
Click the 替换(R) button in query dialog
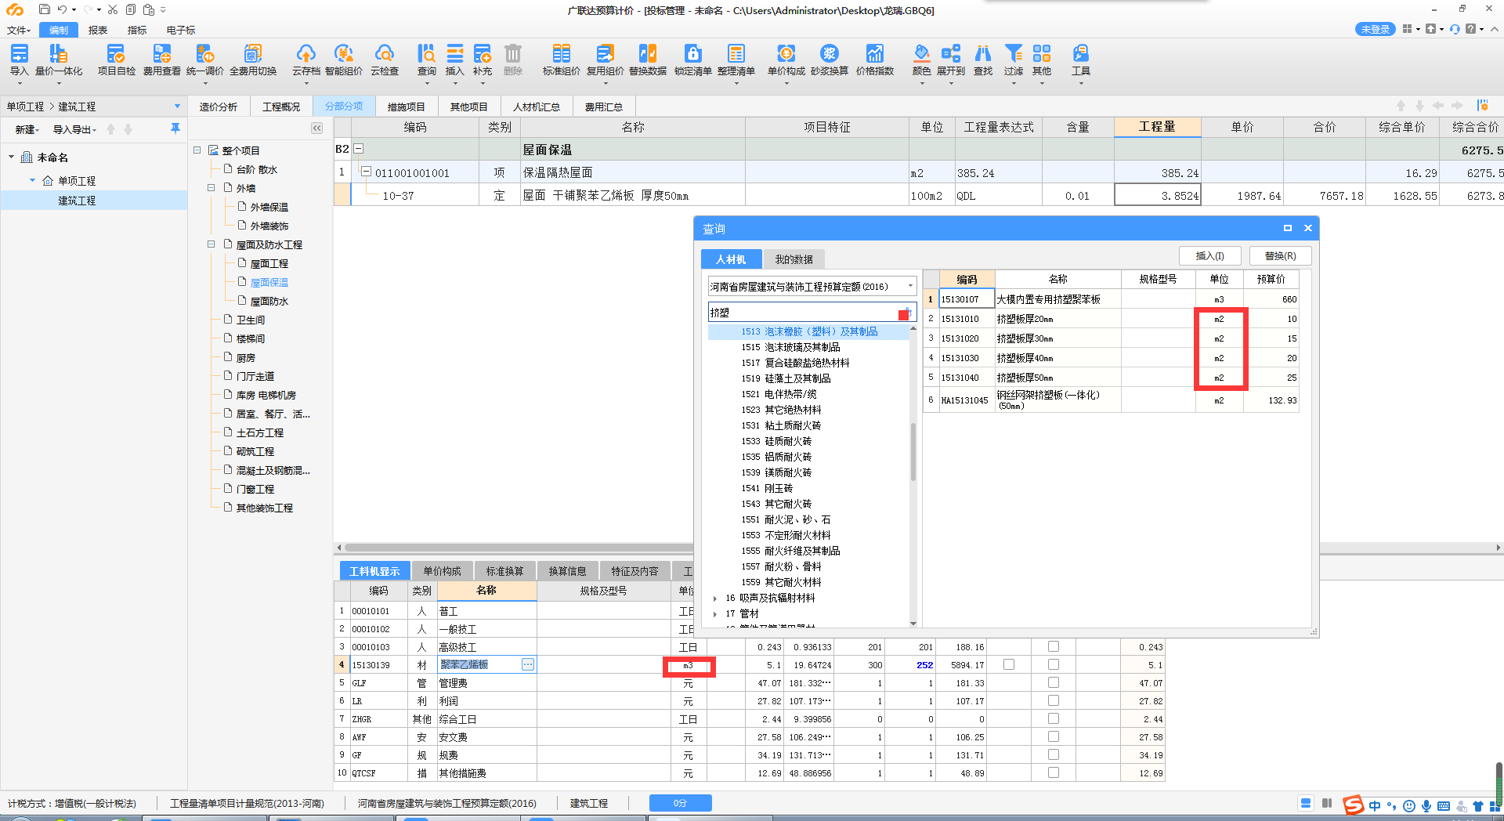1280,256
